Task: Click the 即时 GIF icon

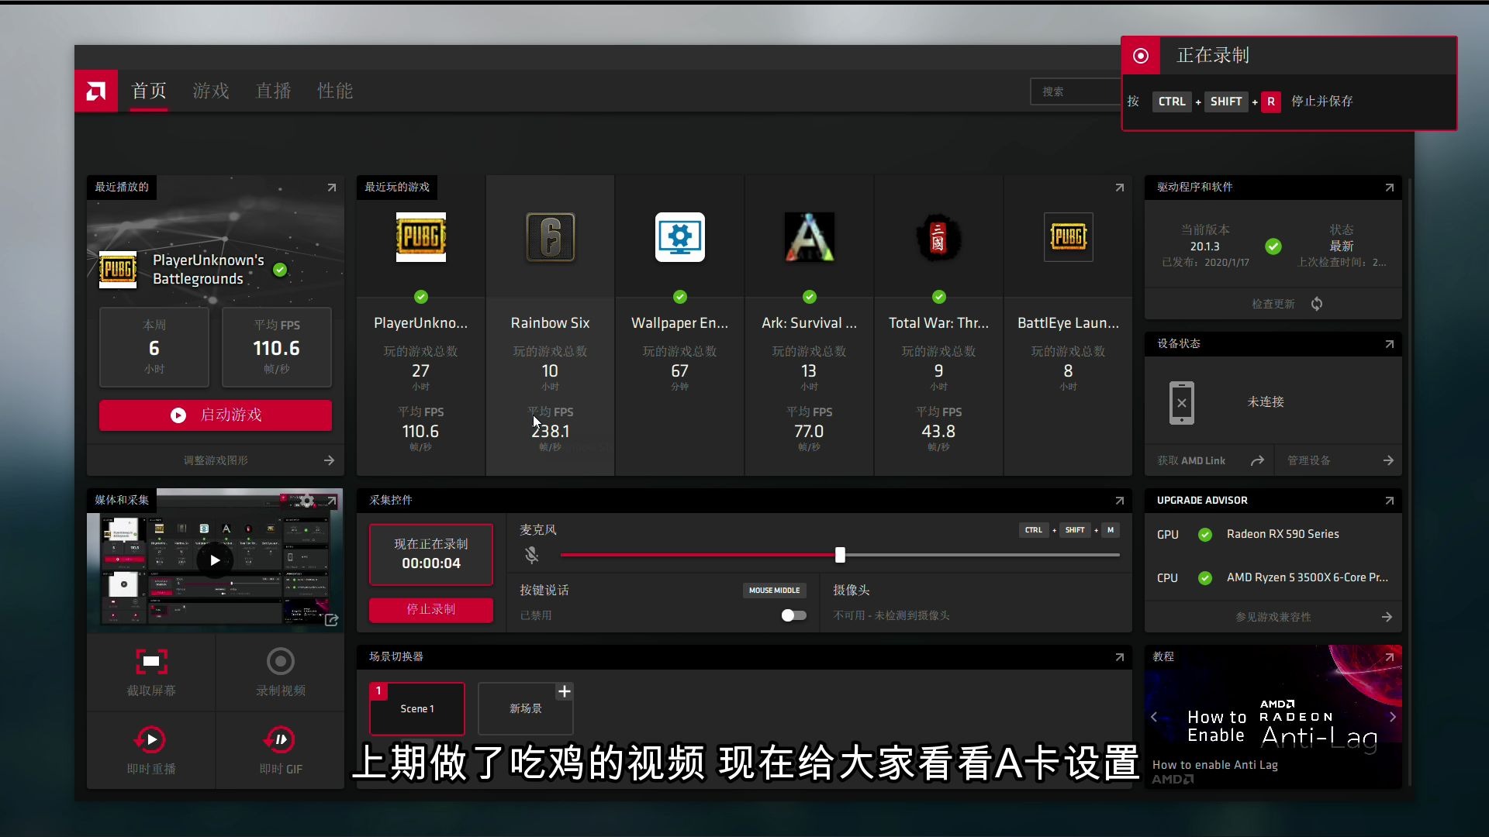Action: pos(280,740)
